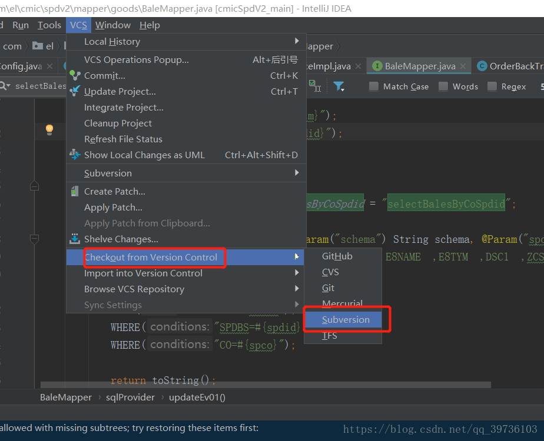Choose Integrate Project menu item

(x=186, y=108)
